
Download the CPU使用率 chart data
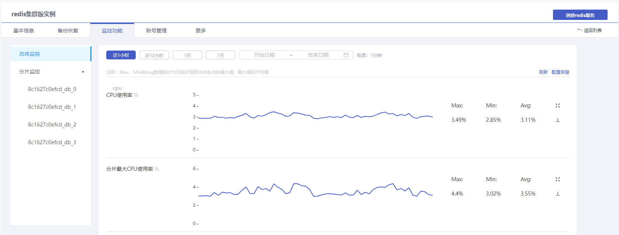tap(558, 120)
